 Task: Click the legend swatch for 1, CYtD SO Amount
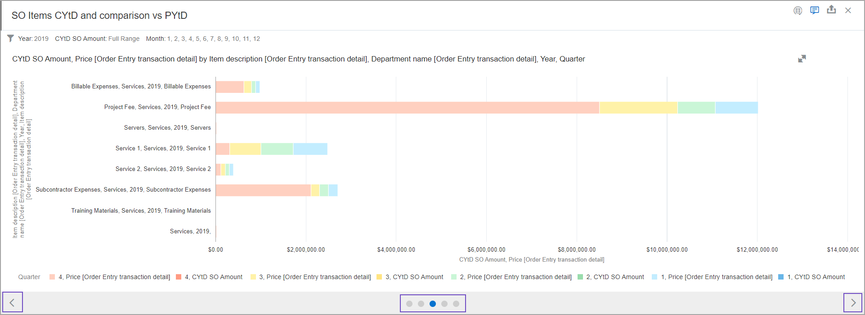[x=781, y=277]
